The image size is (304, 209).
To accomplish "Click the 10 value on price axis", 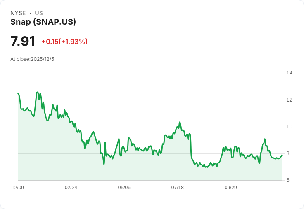I will click(x=289, y=127).
